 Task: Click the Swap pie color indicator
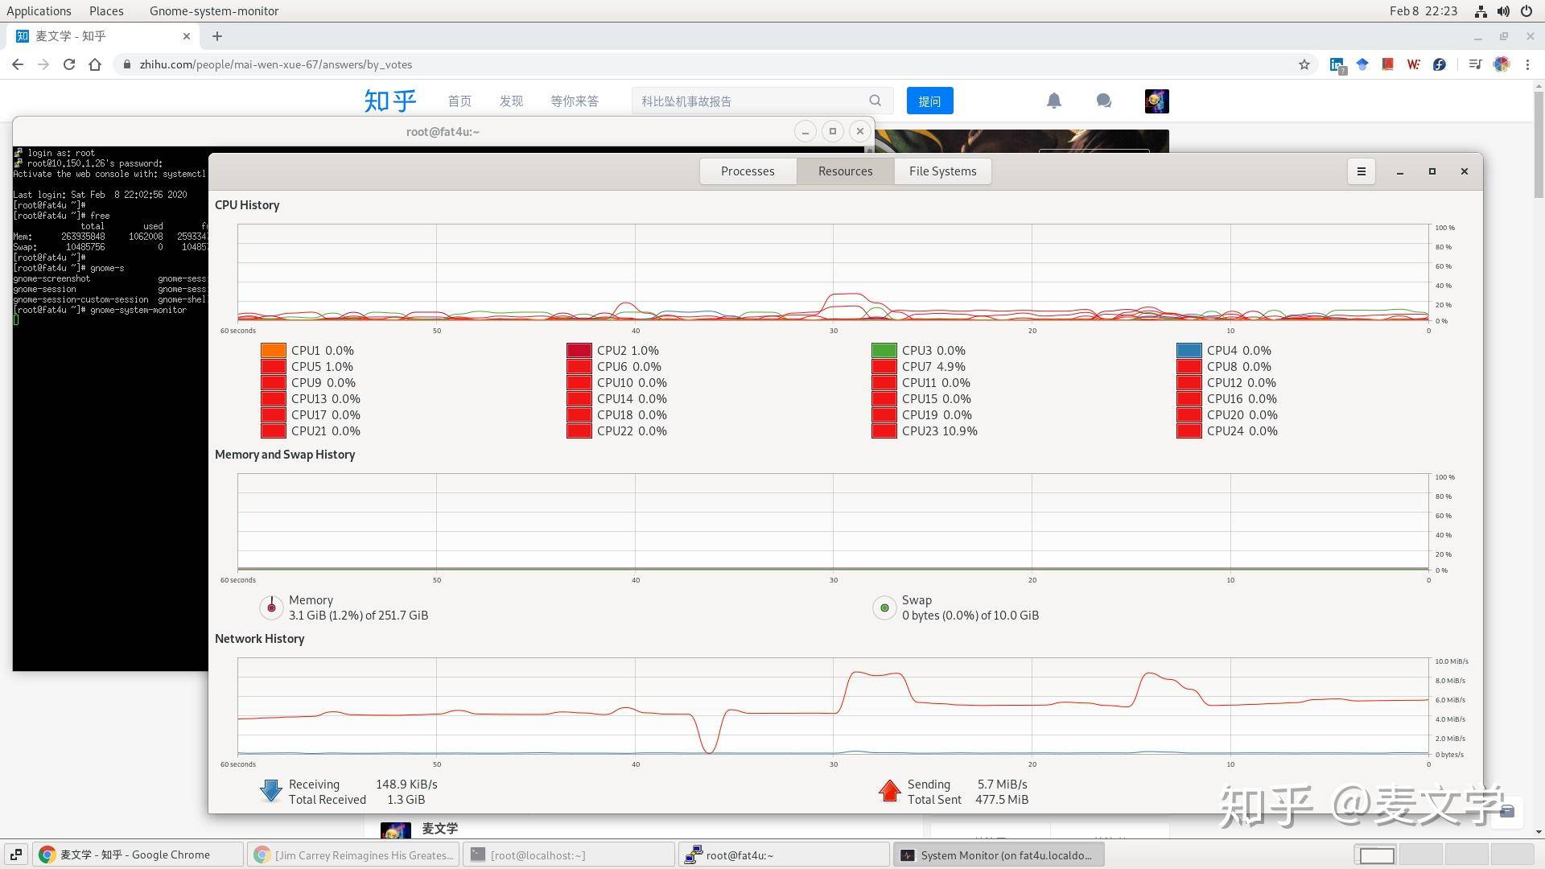pos(884,607)
